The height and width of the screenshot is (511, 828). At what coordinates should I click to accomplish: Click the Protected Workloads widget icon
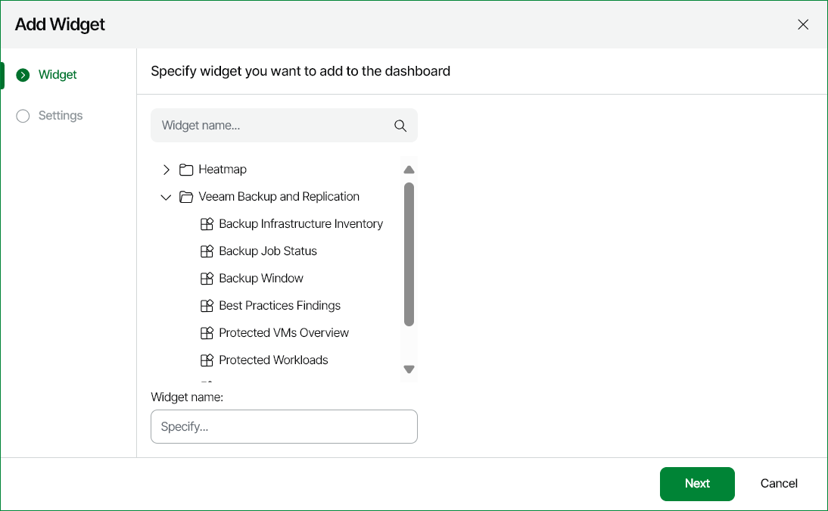click(207, 360)
